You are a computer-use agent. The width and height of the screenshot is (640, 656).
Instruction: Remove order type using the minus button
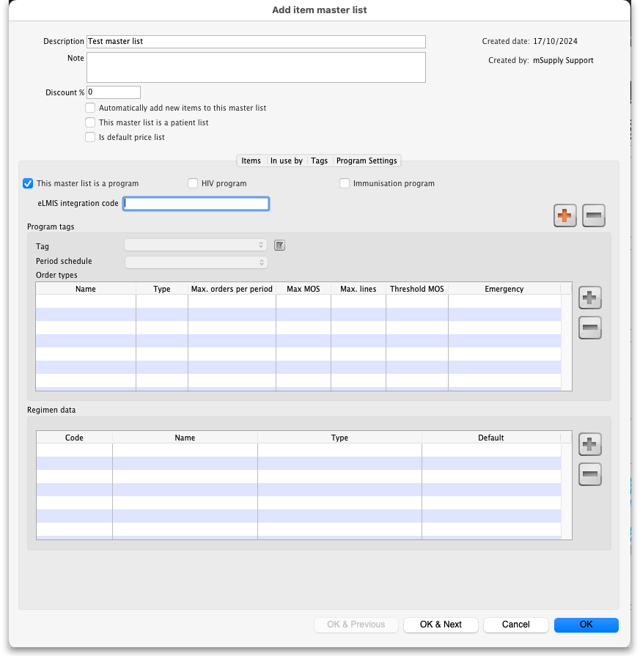click(x=590, y=327)
